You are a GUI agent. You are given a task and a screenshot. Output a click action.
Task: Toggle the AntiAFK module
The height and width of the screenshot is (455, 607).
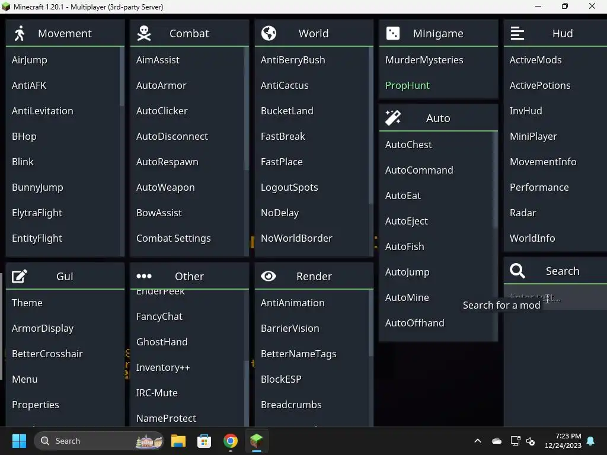coord(63,85)
